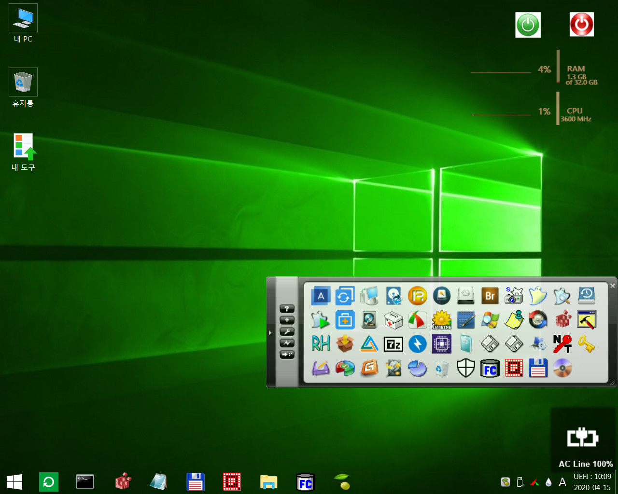The width and height of the screenshot is (618, 494).
Task: Open the cardboard box with download arrow
Action: click(x=345, y=344)
